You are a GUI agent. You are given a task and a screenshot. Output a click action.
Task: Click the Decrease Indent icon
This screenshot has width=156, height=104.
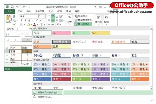49,25
